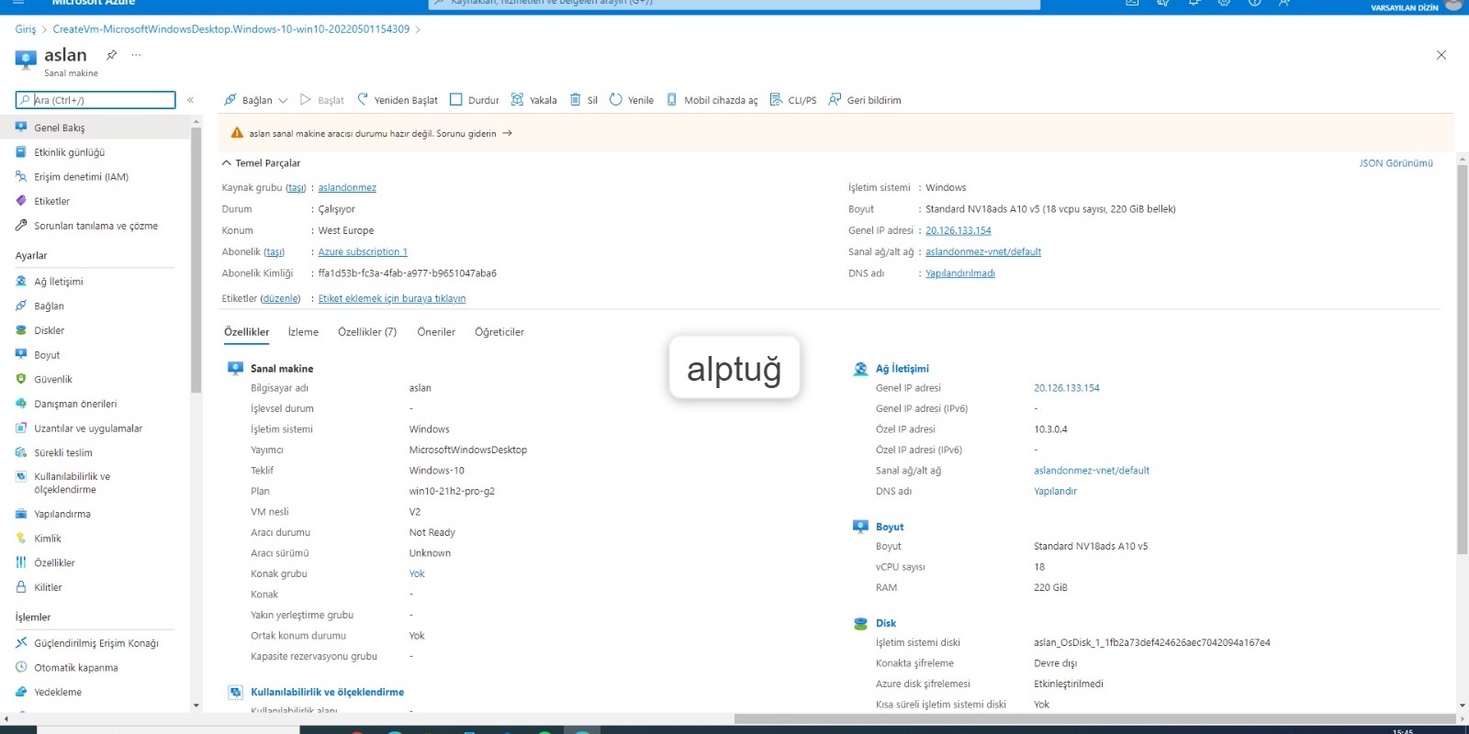Go to Erişim denetimi (IAM)
The image size is (1469, 734).
[81, 177]
